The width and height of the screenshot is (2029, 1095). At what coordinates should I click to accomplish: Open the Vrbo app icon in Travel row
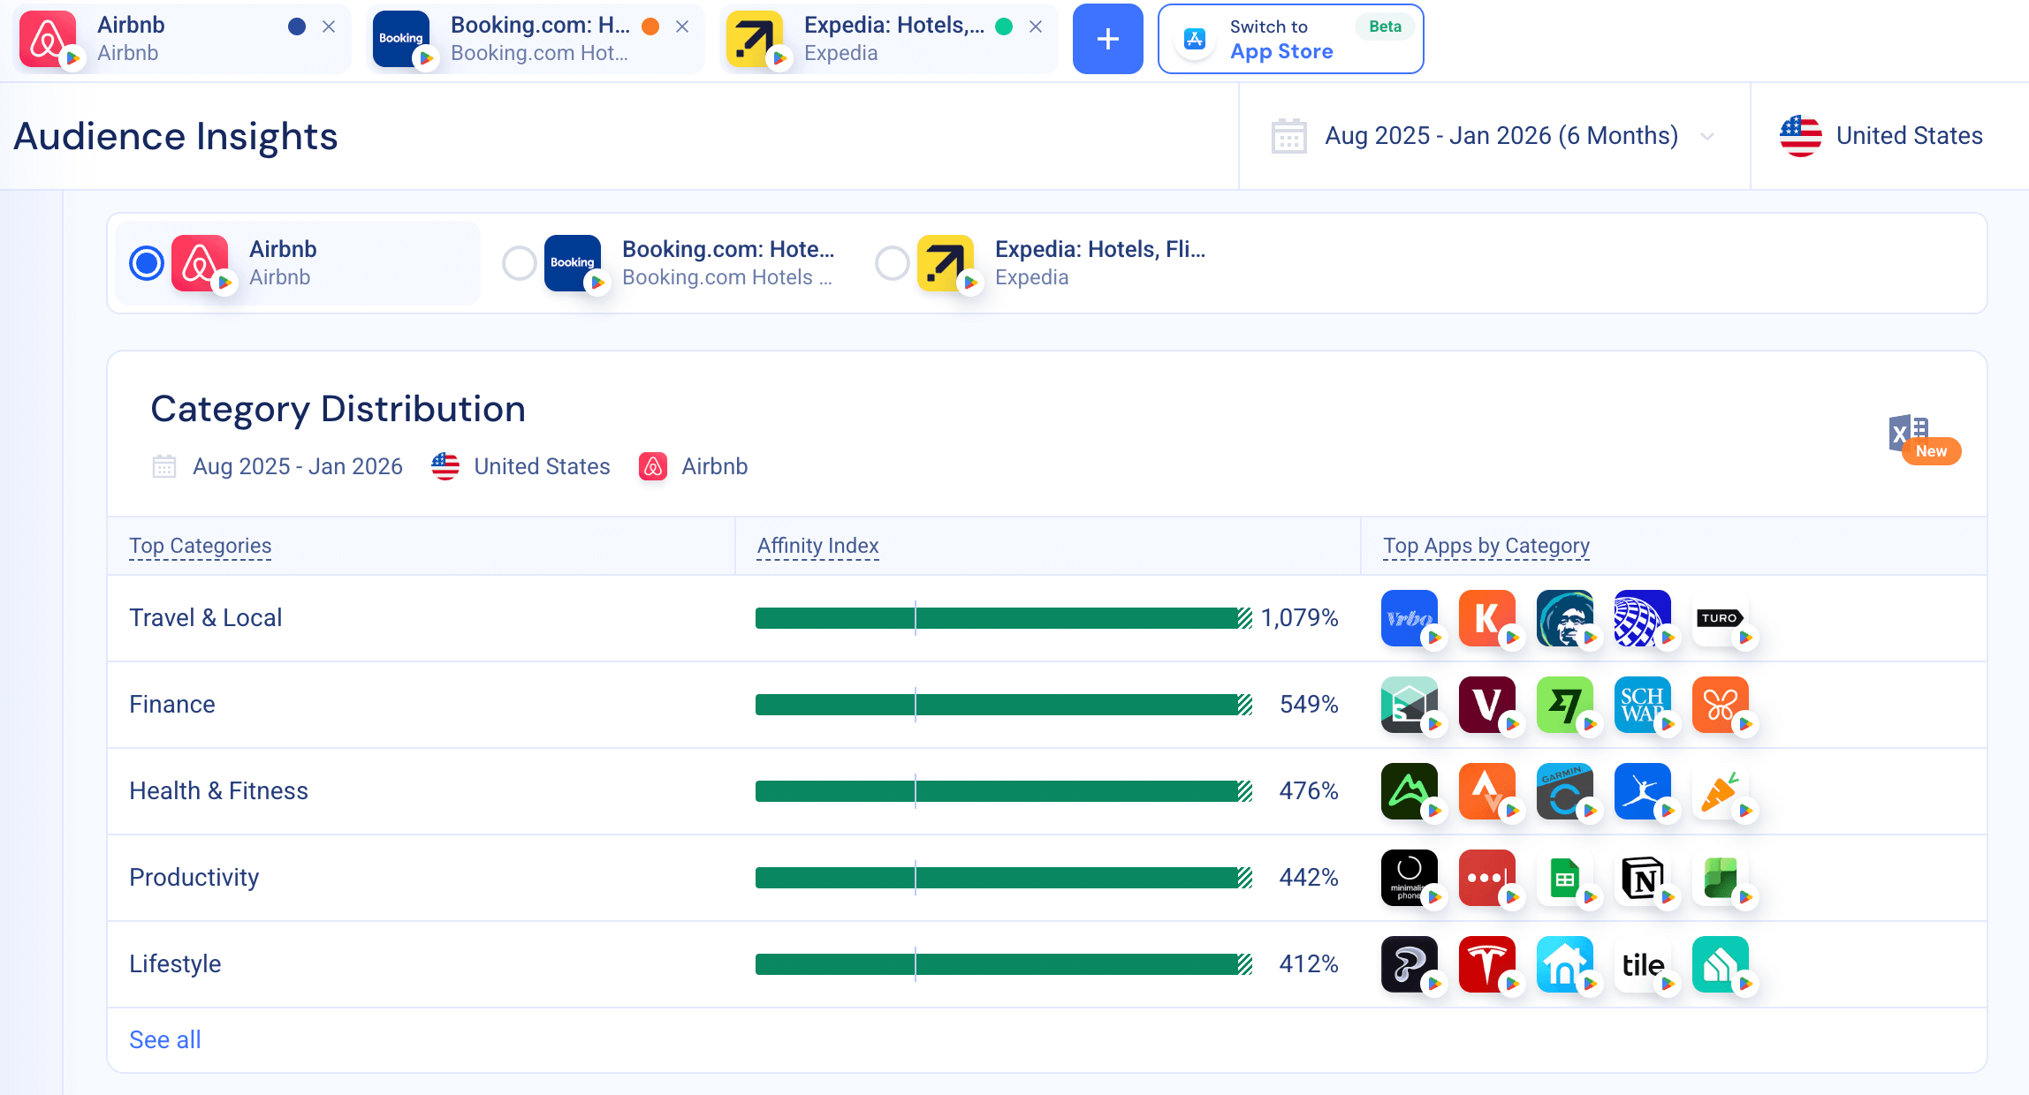[x=1409, y=618]
